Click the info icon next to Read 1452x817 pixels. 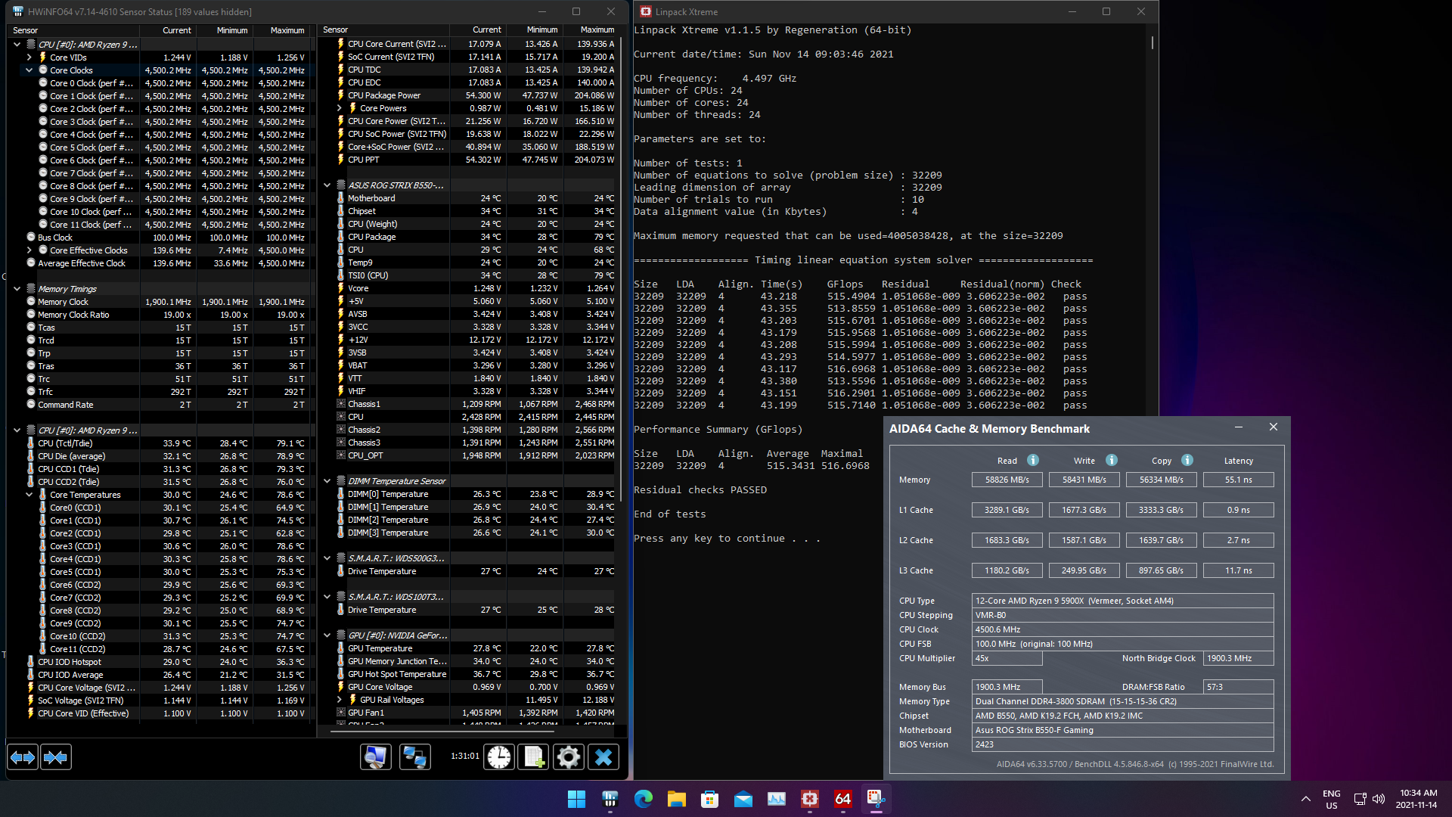point(1033,460)
